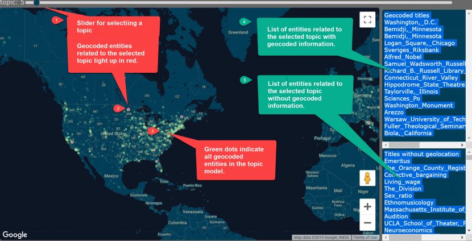Click red marker 2 near Minnesota
This screenshot has width=472, height=241.
[x=118, y=108]
